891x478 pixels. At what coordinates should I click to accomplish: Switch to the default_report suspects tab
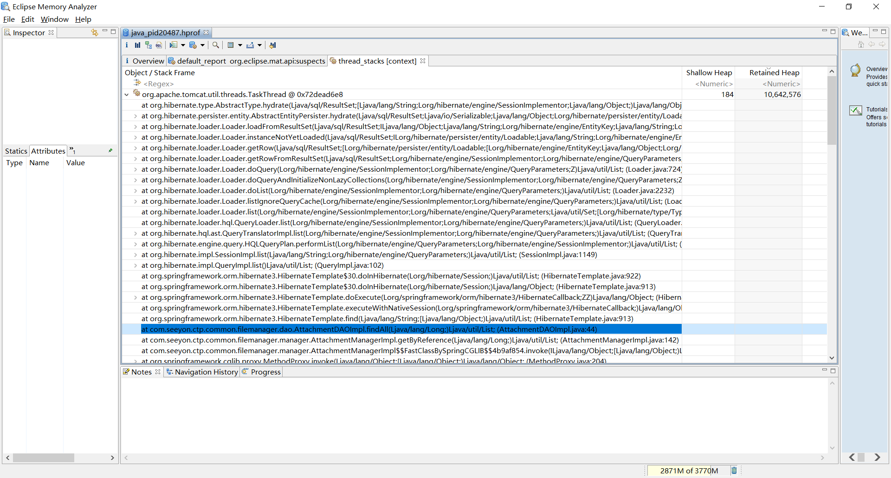[x=247, y=61]
